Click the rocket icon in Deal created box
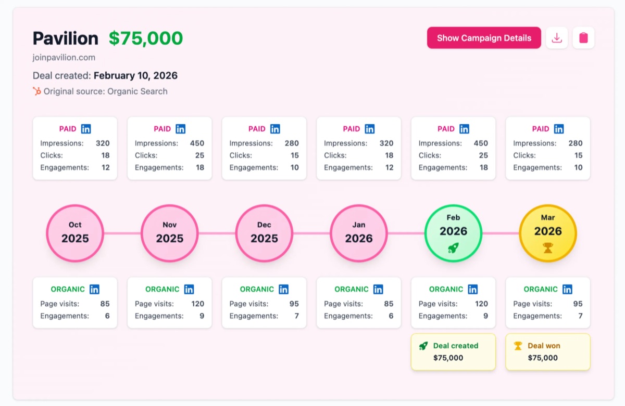Viewport: 625px width, 406px height. click(x=423, y=346)
